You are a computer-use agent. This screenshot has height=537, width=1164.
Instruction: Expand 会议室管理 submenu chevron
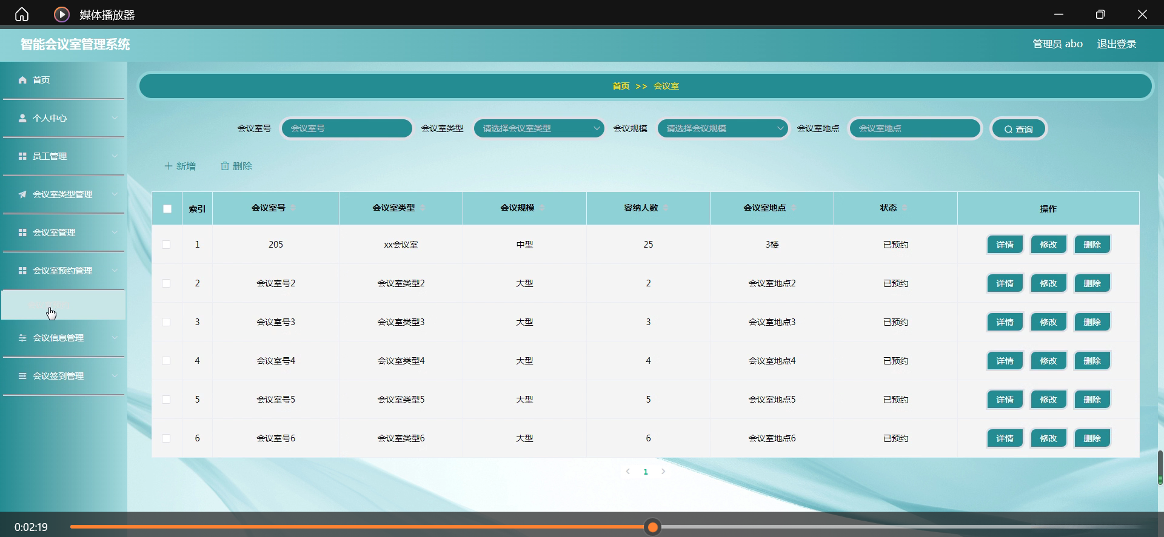click(115, 232)
